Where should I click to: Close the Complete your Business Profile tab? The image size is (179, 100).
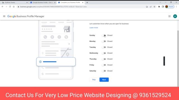[x=83, y=2]
